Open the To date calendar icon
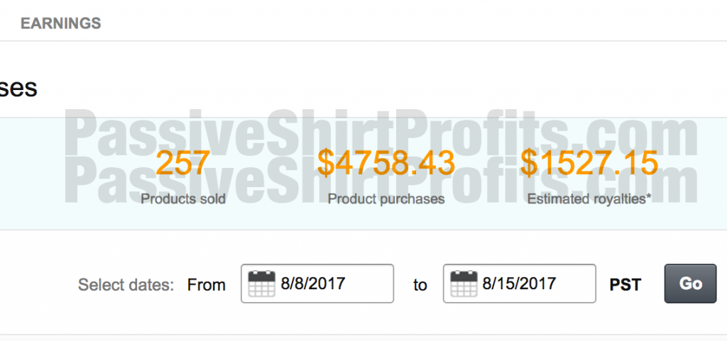This screenshot has width=727, height=341. 464,284
